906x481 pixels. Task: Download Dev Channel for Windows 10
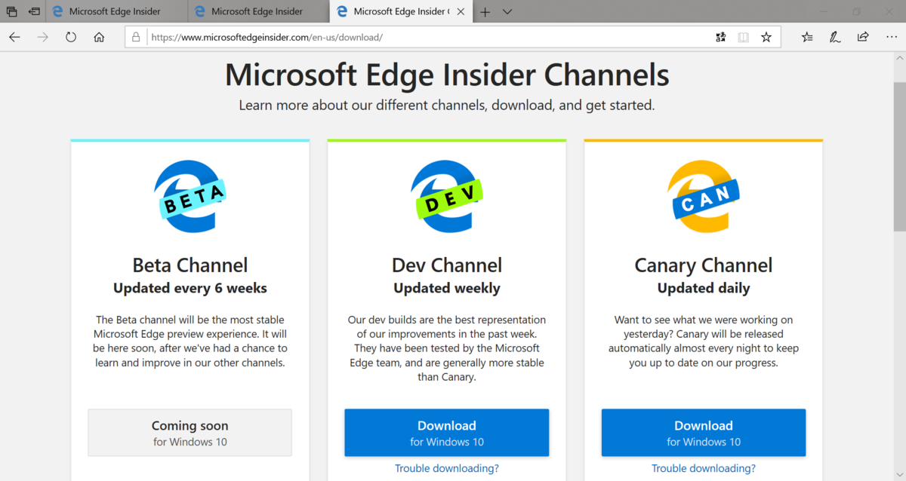[446, 432]
